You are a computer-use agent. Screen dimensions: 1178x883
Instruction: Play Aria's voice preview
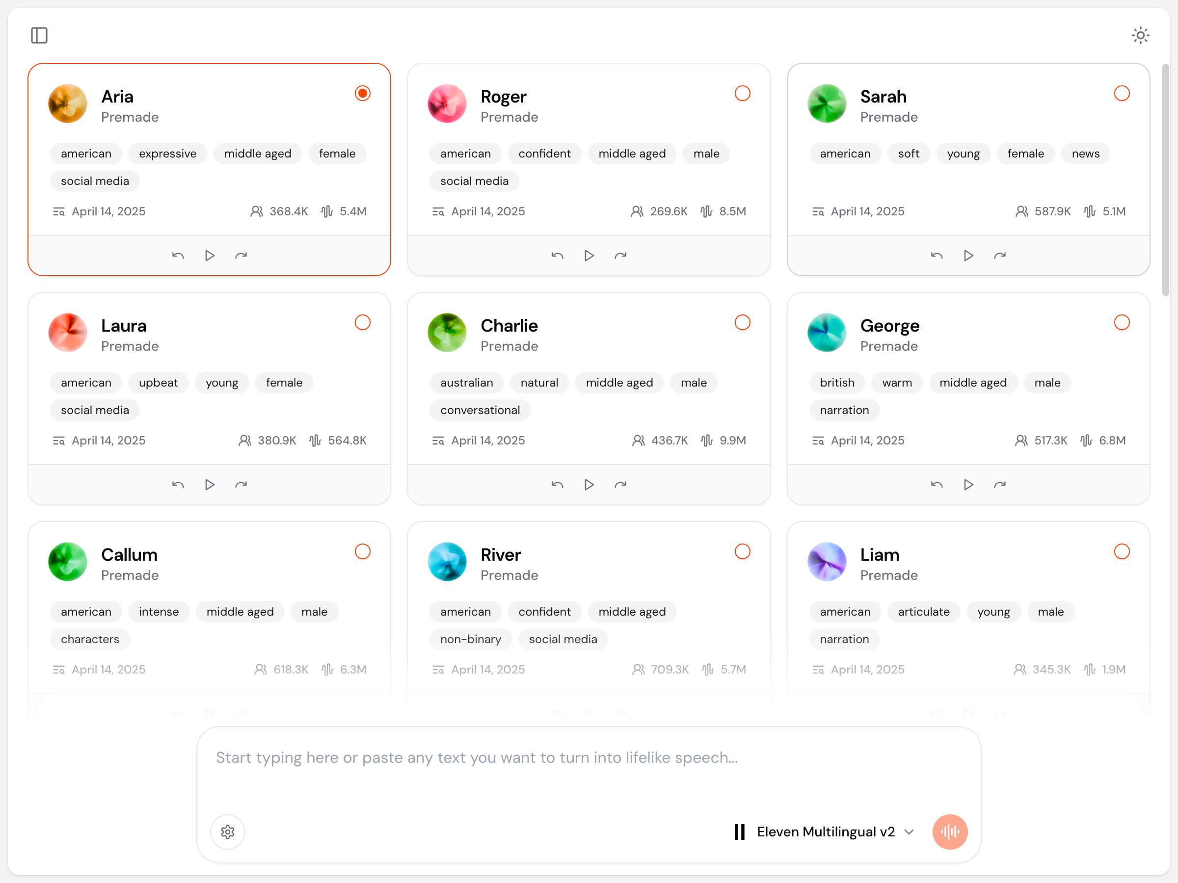pyautogui.click(x=209, y=256)
